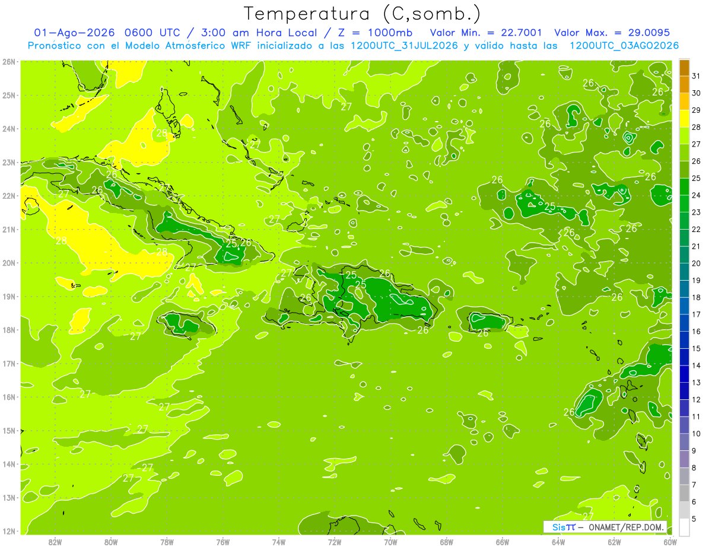This screenshot has height=550, width=712.
Task: Click the '18' value on color scale
Action: (697, 297)
